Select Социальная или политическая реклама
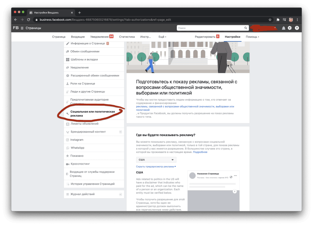The width and height of the screenshot is (313, 226). 94,114
